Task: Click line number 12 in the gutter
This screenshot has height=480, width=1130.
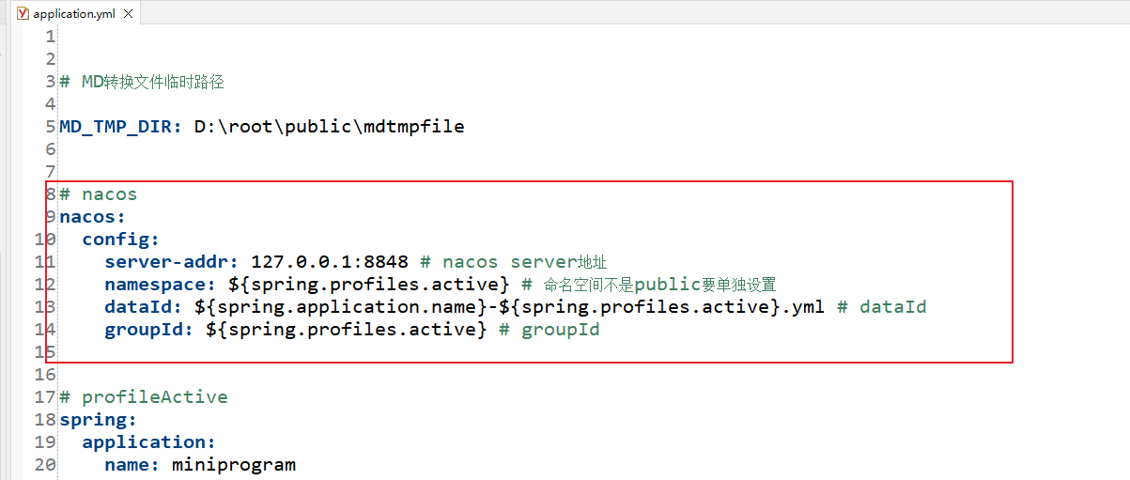Action: [45, 284]
